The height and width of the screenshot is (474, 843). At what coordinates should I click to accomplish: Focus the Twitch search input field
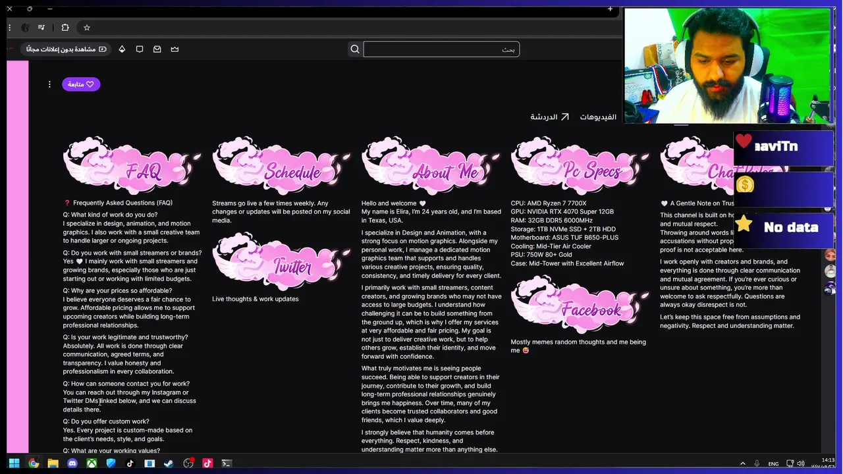tap(441, 49)
